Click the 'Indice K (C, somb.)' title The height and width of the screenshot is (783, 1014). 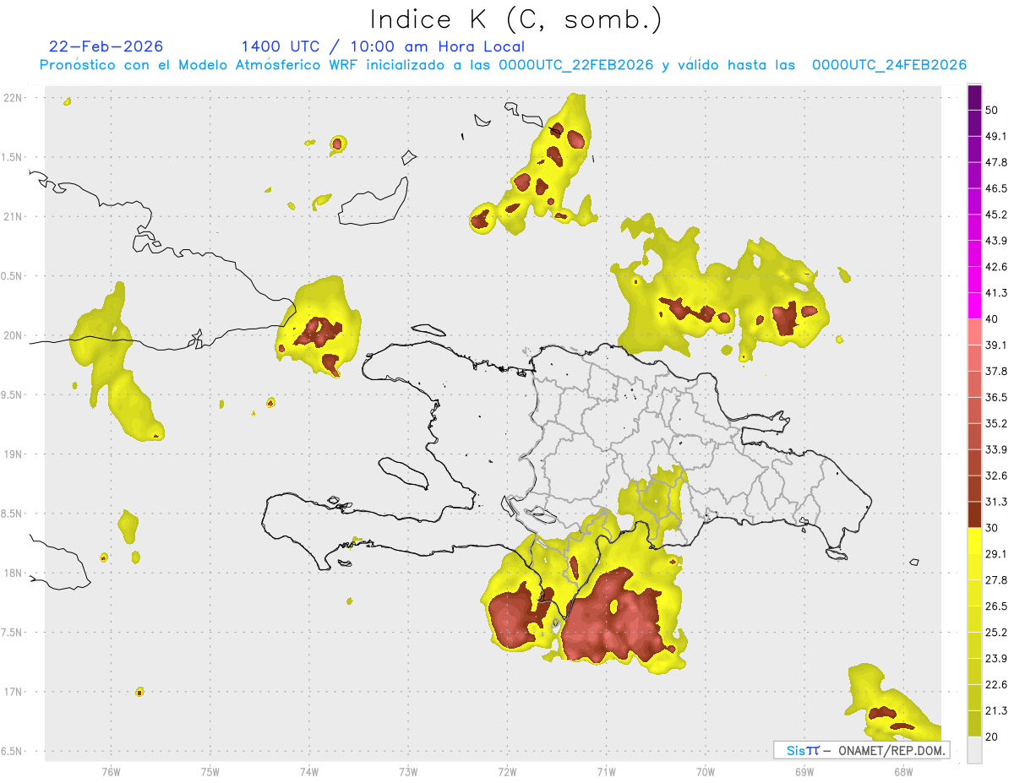515,20
